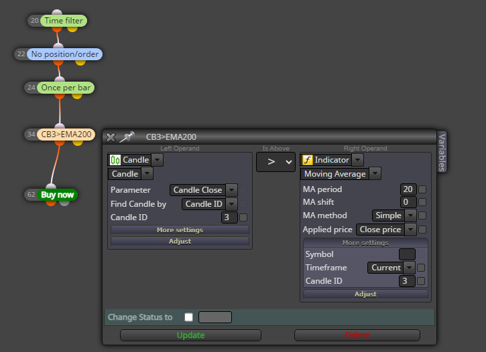Tick the checkbox next to right Candle ID
Screen dimensions: 486x352
(x=421, y=281)
